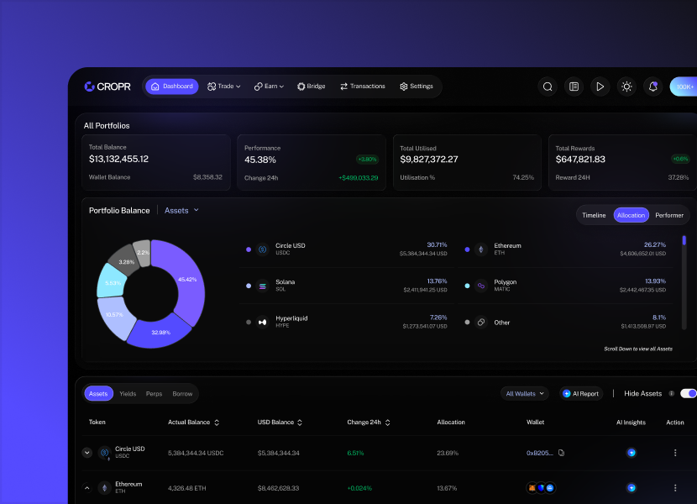This screenshot has height=504, width=697.
Task: Click wallet icons in Ethereum row
Action: click(541, 488)
